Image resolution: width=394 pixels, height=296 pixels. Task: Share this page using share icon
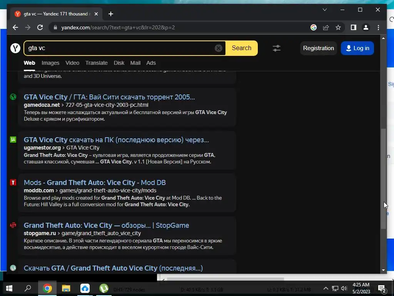click(x=326, y=27)
